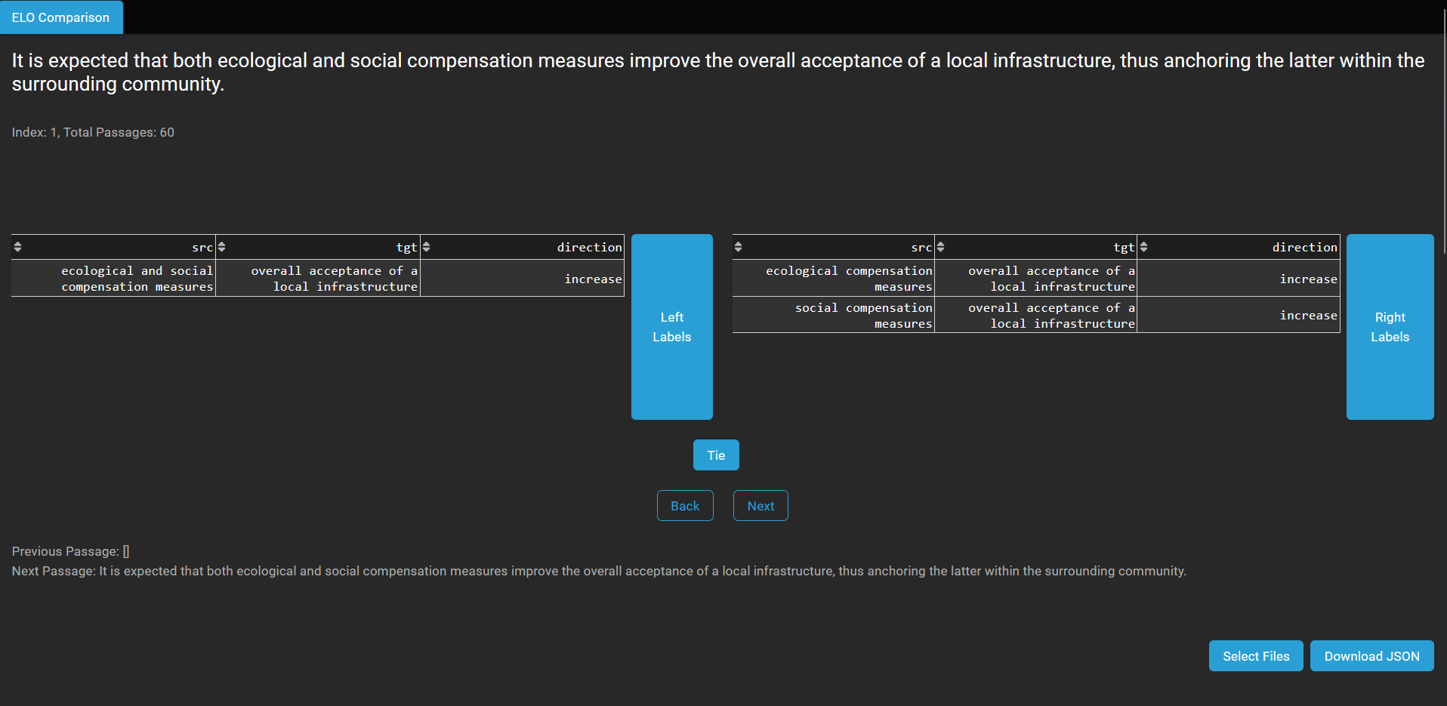Sort right table by tgt column icon
This screenshot has height=706, width=1447.
click(x=940, y=247)
